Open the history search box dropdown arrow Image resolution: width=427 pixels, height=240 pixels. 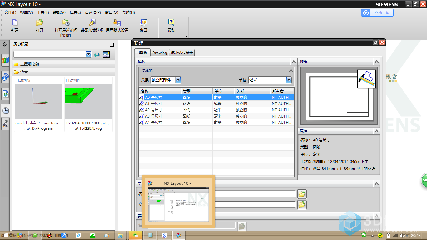pos(88,54)
